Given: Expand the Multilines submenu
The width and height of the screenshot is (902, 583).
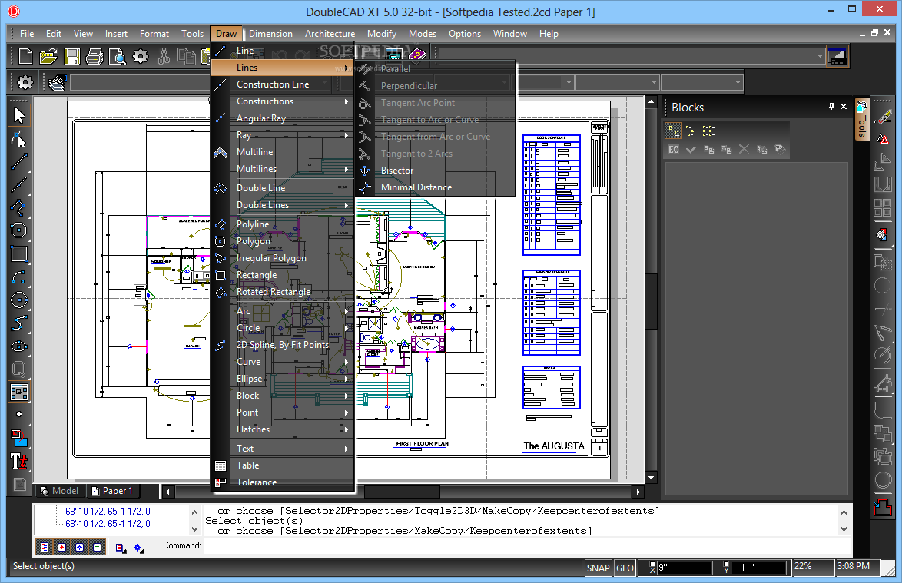Looking at the screenshot, I should click(283, 169).
